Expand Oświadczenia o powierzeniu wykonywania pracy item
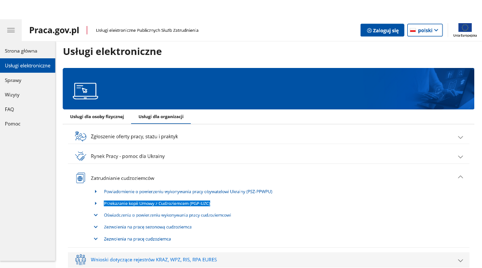 tap(167, 215)
